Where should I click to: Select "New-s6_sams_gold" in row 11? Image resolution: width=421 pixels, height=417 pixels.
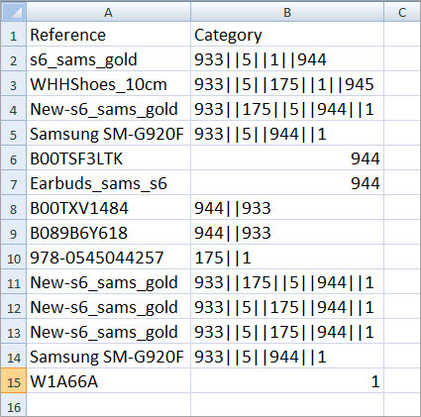[x=108, y=282]
